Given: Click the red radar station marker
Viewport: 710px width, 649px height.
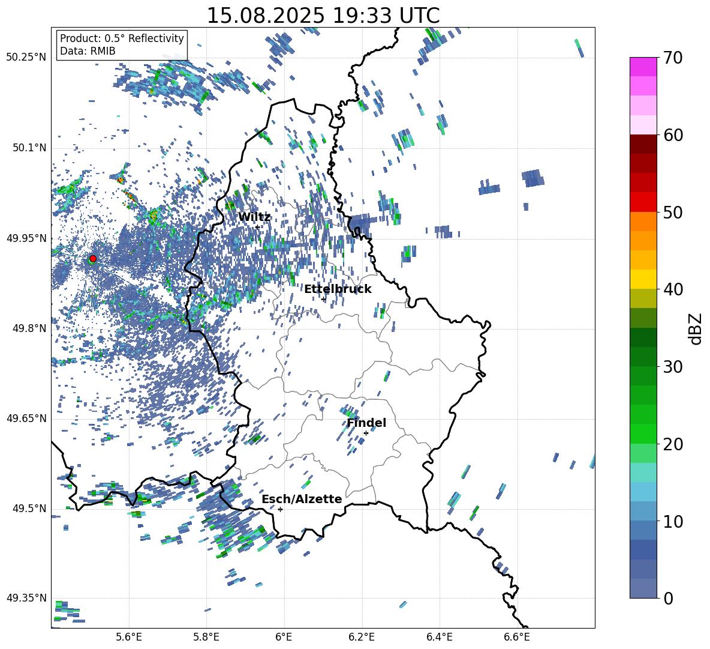Looking at the screenshot, I should (93, 259).
